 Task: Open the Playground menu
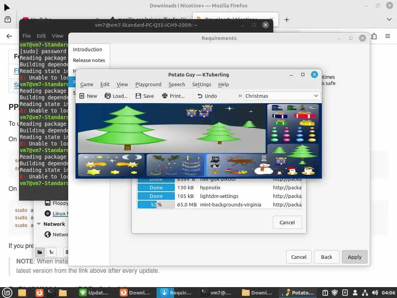(x=148, y=84)
